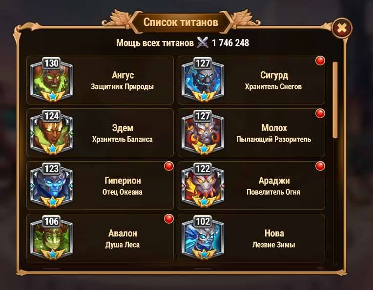Click the Нова Лезвие Зимы name text

pyautogui.click(x=274, y=239)
